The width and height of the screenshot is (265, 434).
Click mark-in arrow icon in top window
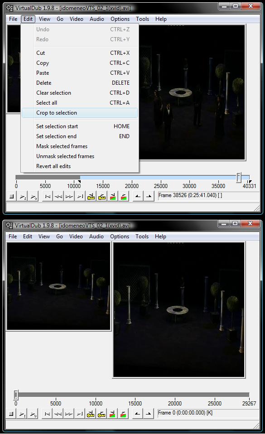click(x=138, y=197)
